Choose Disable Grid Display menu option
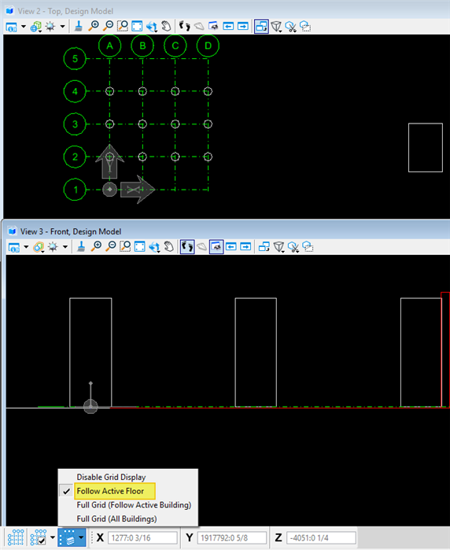450x550 pixels. pyautogui.click(x=111, y=477)
